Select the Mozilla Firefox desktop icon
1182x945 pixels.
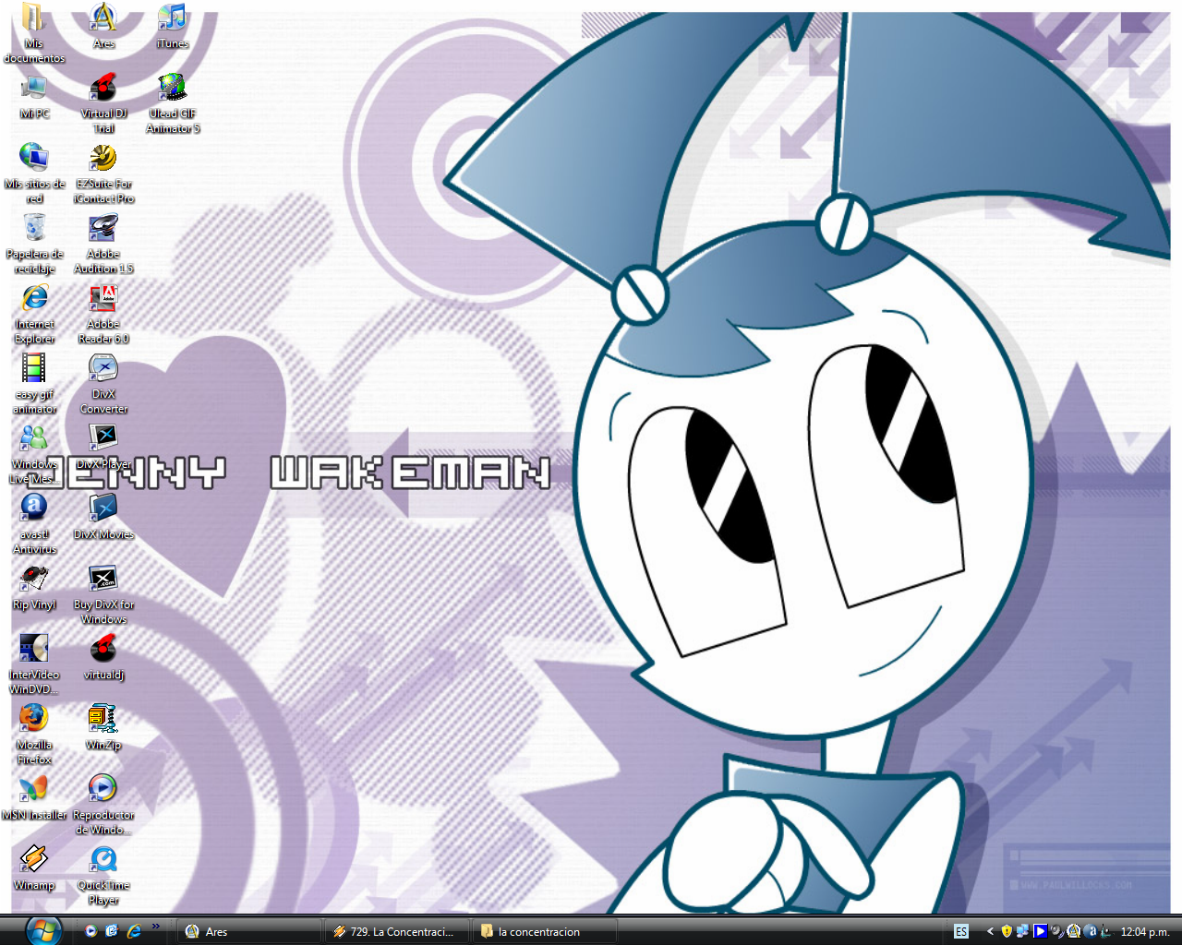pos(34,735)
